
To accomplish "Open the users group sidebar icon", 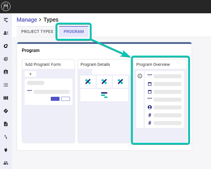I will 6,163.
